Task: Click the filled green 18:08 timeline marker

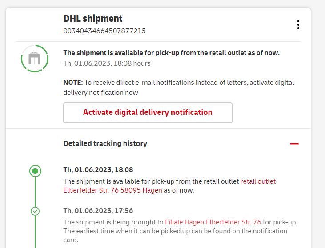Action: tap(35, 171)
